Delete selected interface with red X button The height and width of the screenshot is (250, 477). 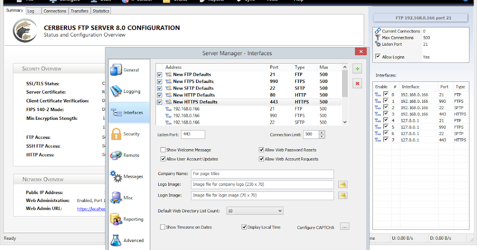tap(357, 83)
